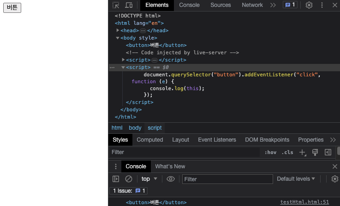Screen dimensions: 340x206
Task: Close the console drawer
Action: coord(335,166)
